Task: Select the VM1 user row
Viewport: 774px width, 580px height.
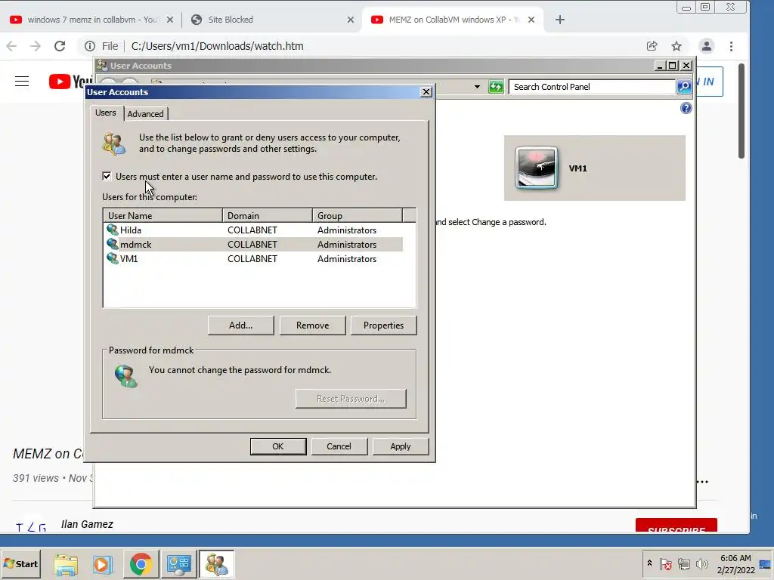Action: pos(253,259)
